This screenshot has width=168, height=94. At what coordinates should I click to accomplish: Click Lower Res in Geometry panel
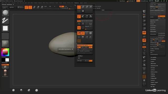coord(154,5)
